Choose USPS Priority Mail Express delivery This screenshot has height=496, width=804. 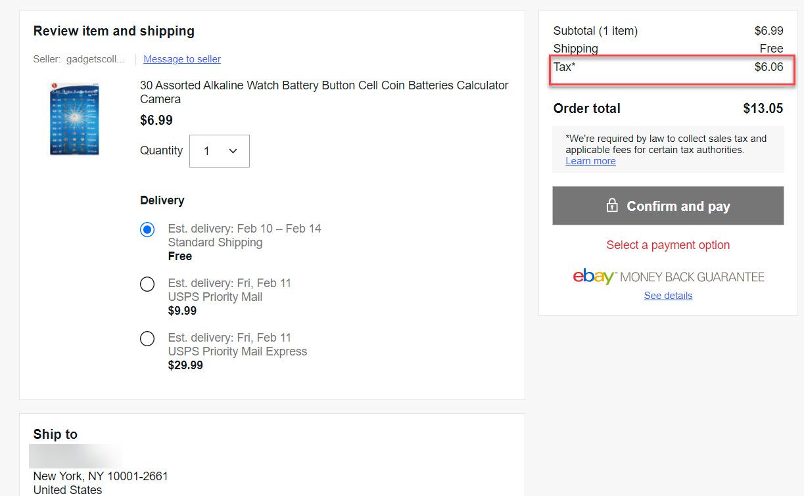(147, 338)
